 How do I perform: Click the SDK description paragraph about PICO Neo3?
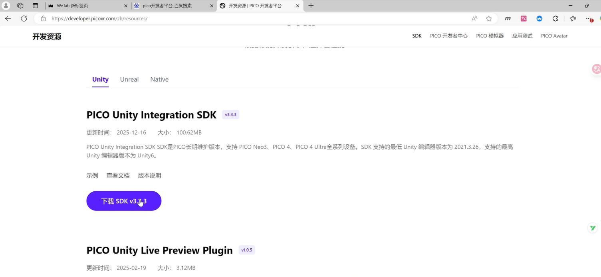pos(300,151)
